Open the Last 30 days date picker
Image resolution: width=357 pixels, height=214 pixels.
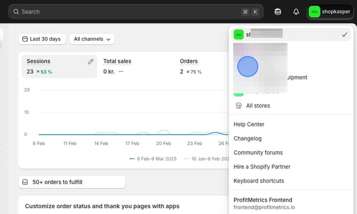point(42,39)
